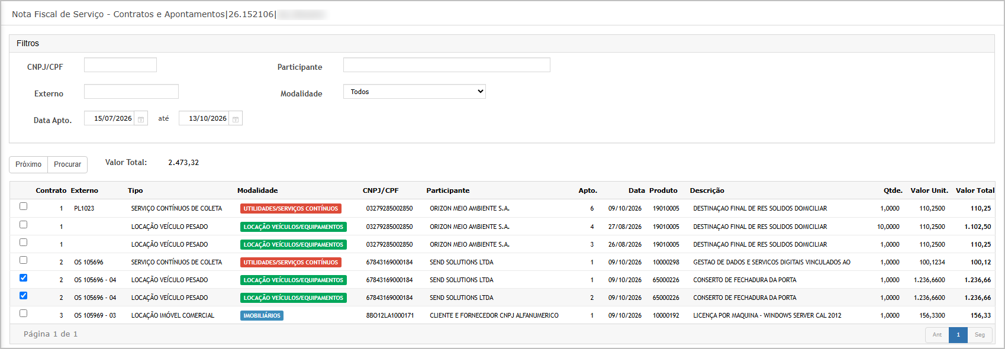
Task: Tick the checkbox of the GESTAO DE DADOS row
Action: coord(23,260)
